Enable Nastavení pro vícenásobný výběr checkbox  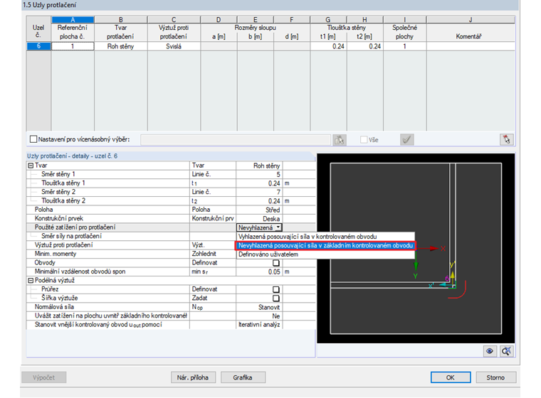click(x=33, y=139)
